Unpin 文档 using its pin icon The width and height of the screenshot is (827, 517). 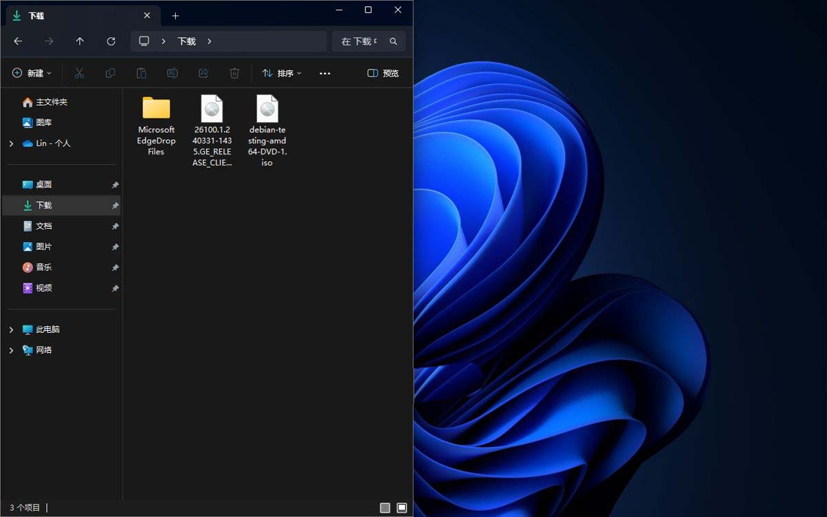(115, 226)
